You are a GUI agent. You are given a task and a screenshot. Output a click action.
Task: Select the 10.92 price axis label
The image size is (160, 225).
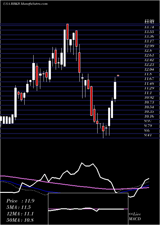coord(149,97)
